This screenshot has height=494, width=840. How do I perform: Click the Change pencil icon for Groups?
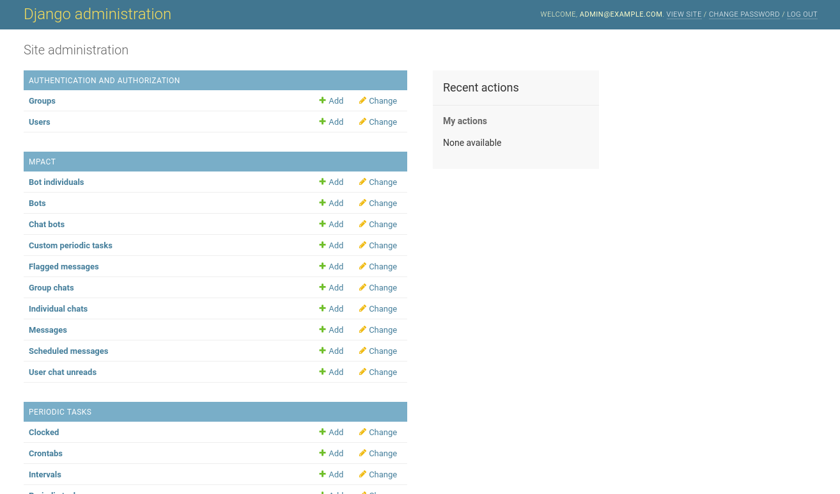click(362, 100)
